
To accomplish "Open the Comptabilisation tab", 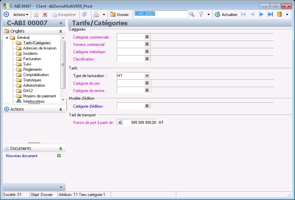I will [x=36, y=75].
